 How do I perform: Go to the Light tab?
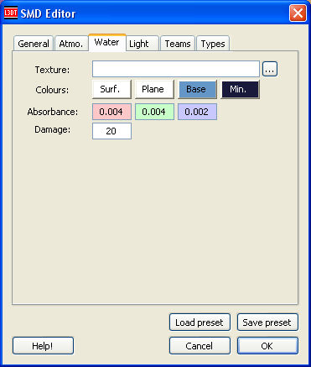pos(143,44)
